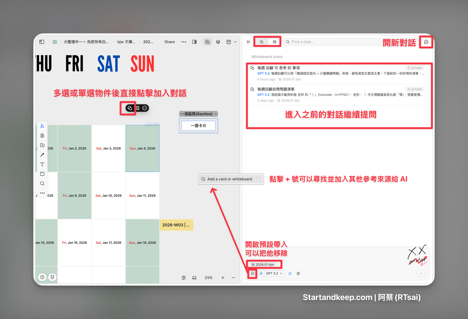Collapse the AI panel with the double-chevron
468x319 pixels.
[x=248, y=42]
